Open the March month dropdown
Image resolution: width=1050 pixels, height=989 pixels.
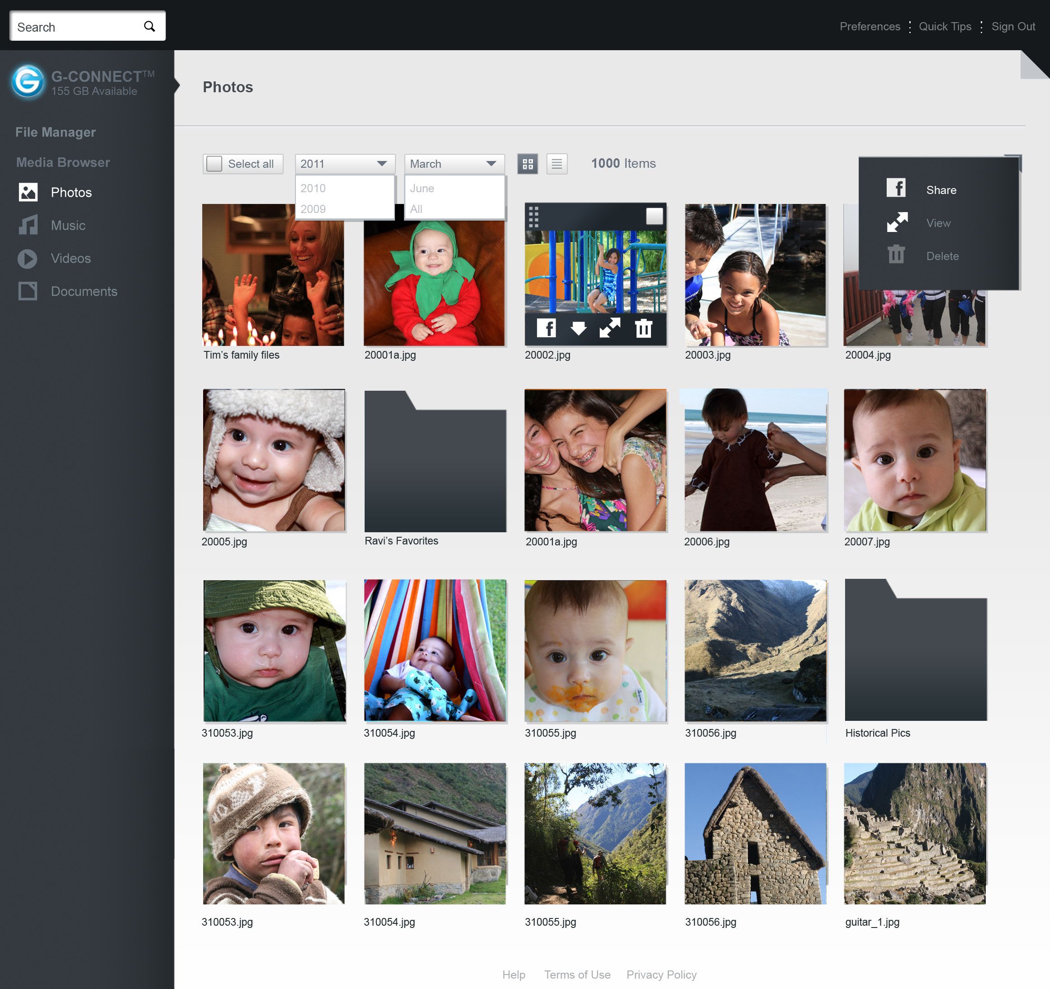click(454, 164)
